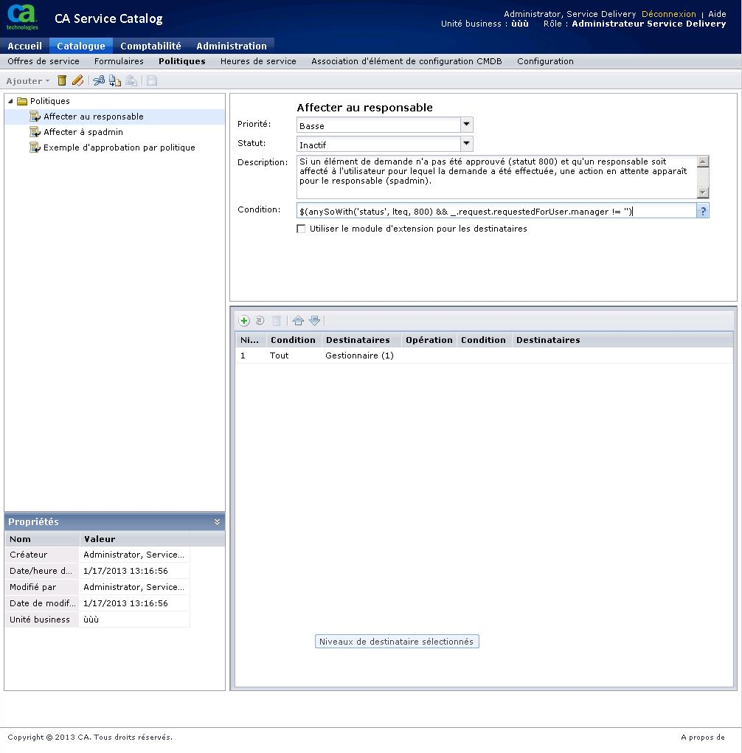Switch to the Comptabilité tab

150,46
